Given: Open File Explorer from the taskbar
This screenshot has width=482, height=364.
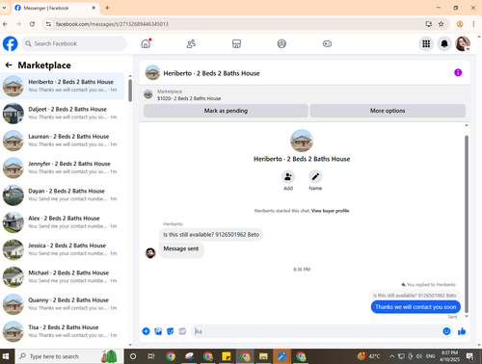Looking at the screenshot, I should click(263, 356).
